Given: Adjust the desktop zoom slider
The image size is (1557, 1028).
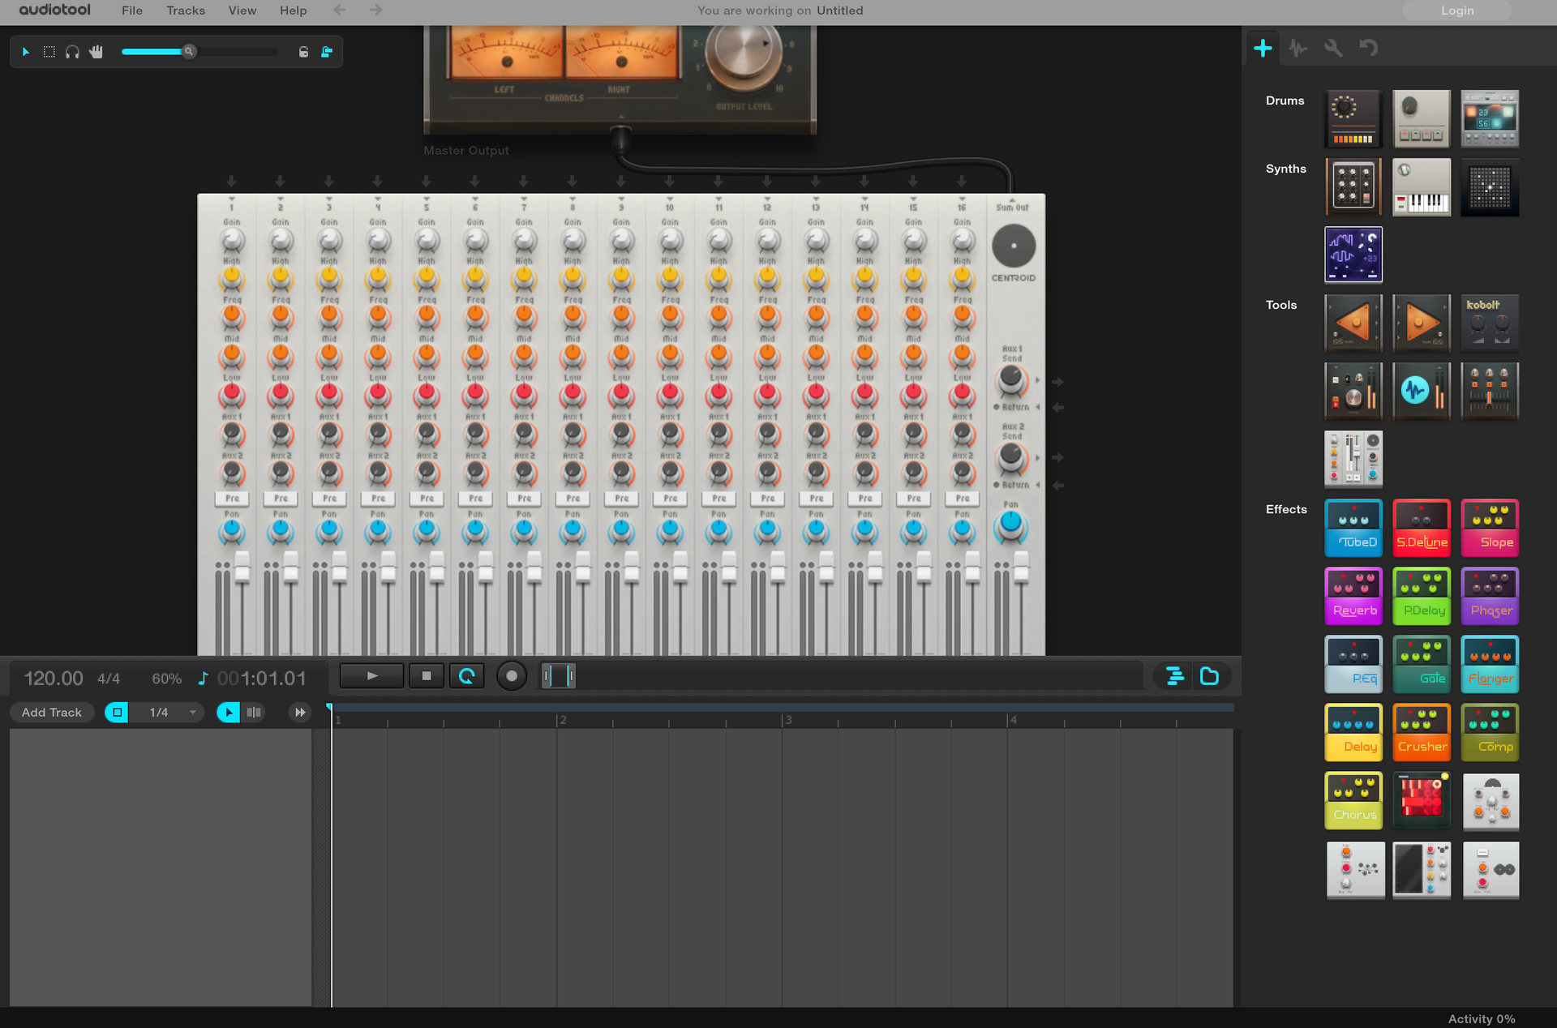Looking at the screenshot, I should coord(189,51).
